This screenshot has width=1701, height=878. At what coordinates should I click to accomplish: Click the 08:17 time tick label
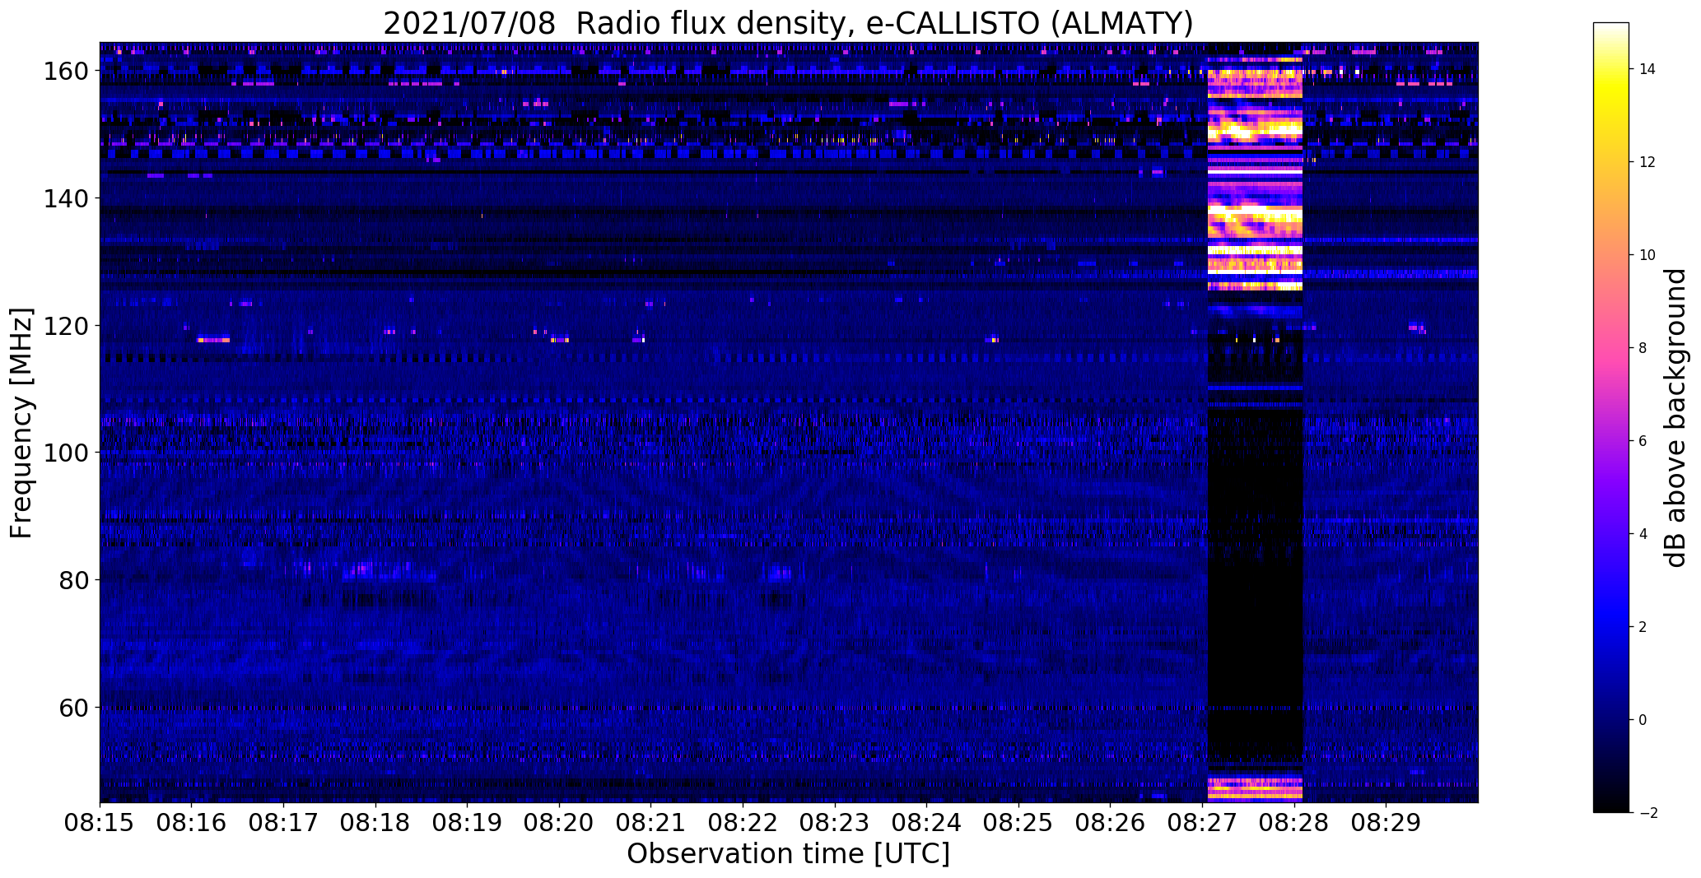coord(283,823)
